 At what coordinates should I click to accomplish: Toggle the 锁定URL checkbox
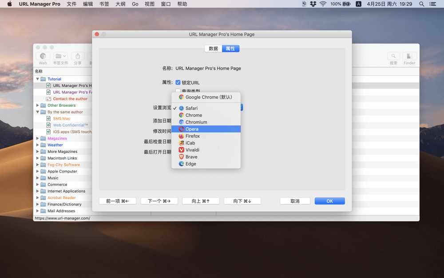tap(178, 83)
